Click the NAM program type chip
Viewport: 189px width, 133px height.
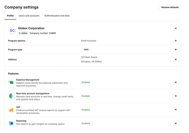click(x=86, y=50)
